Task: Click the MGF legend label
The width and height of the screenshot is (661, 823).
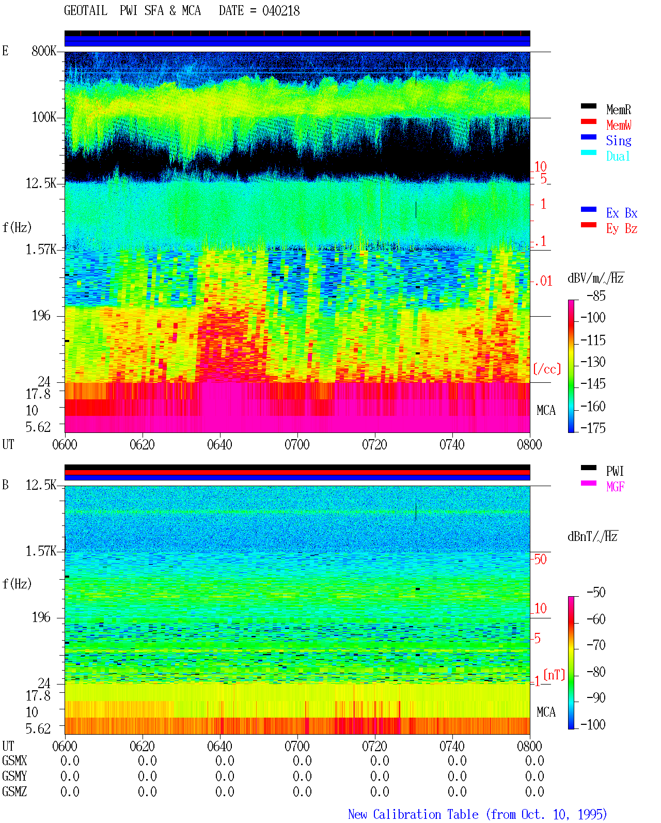Action: 616,487
